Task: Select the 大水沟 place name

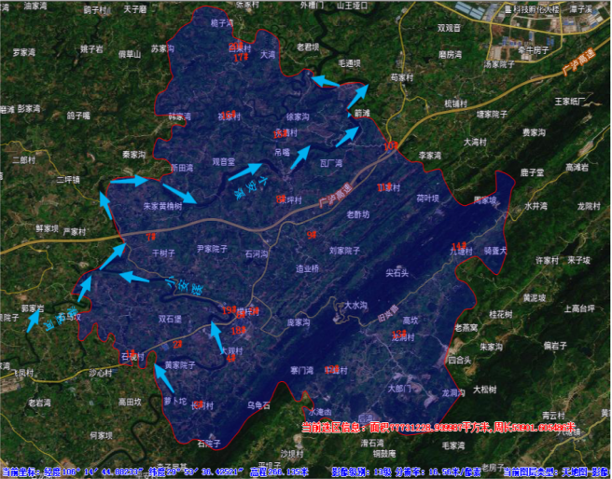Action: coord(356,305)
